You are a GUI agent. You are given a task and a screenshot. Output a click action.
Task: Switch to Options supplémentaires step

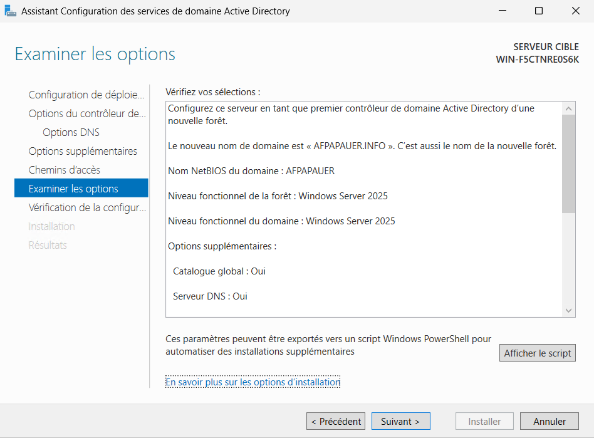[83, 151]
